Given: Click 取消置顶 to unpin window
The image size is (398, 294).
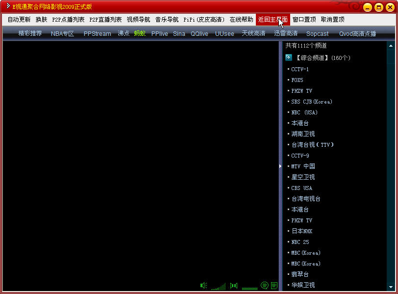Looking at the screenshot, I should click(x=333, y=20).
